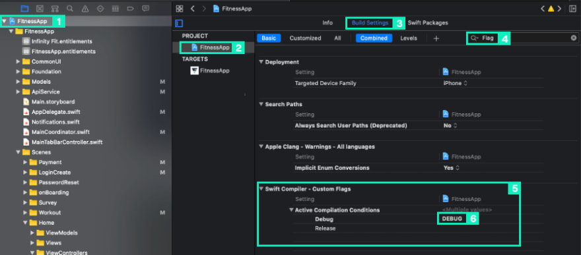
Task: Open Implicit Enum Conversions Yes dropdown
Action: tap(452, 168)
